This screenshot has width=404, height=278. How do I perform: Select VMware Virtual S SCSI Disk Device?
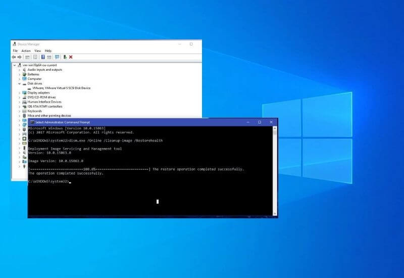61,88
